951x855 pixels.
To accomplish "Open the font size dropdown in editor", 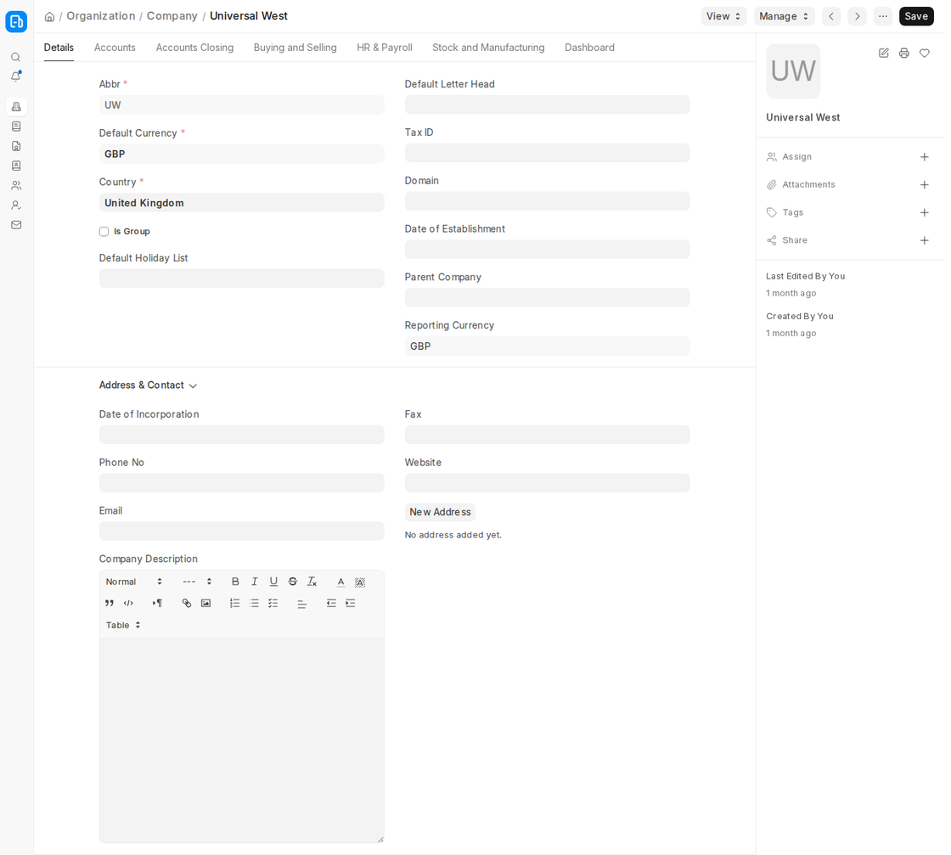I will click(197, 582).
